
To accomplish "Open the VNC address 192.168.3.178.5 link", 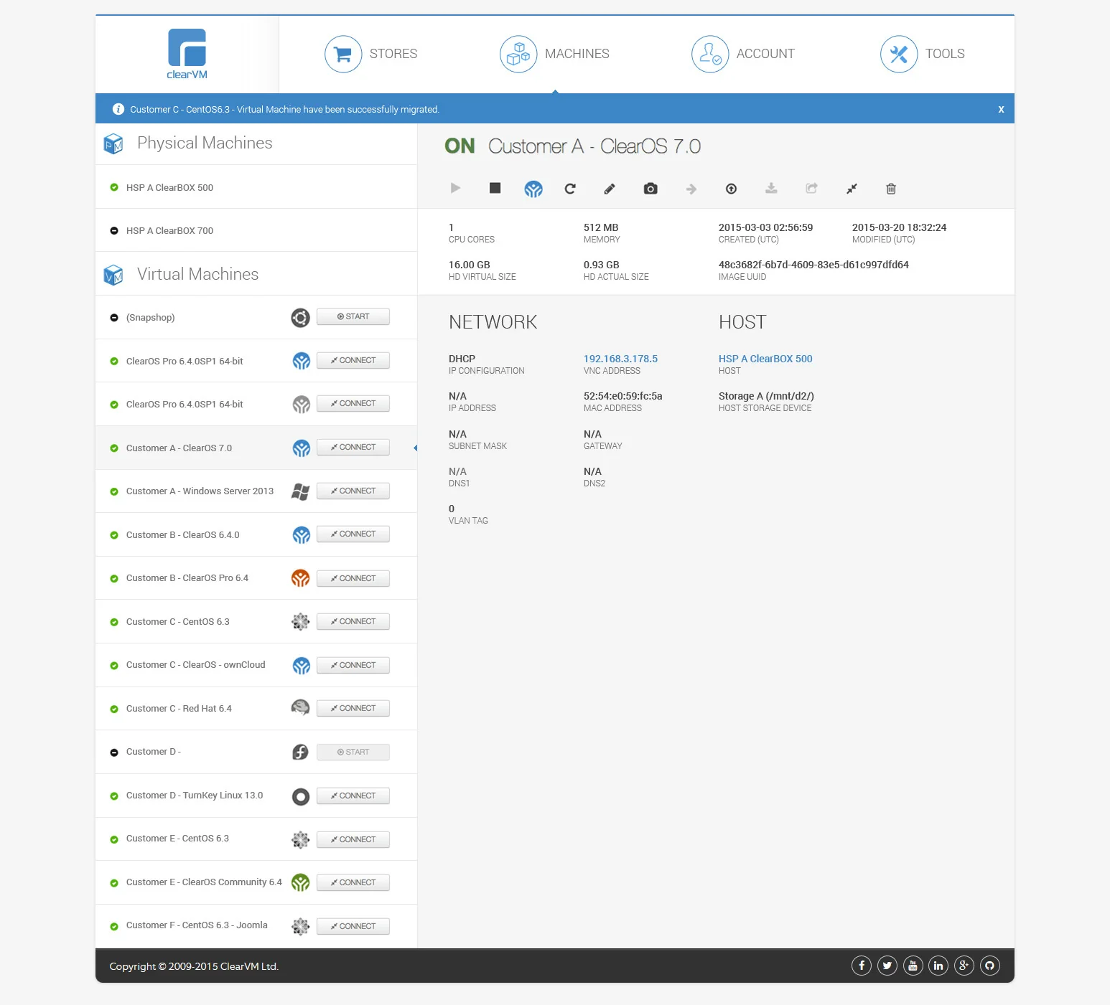I will (620, 359).
